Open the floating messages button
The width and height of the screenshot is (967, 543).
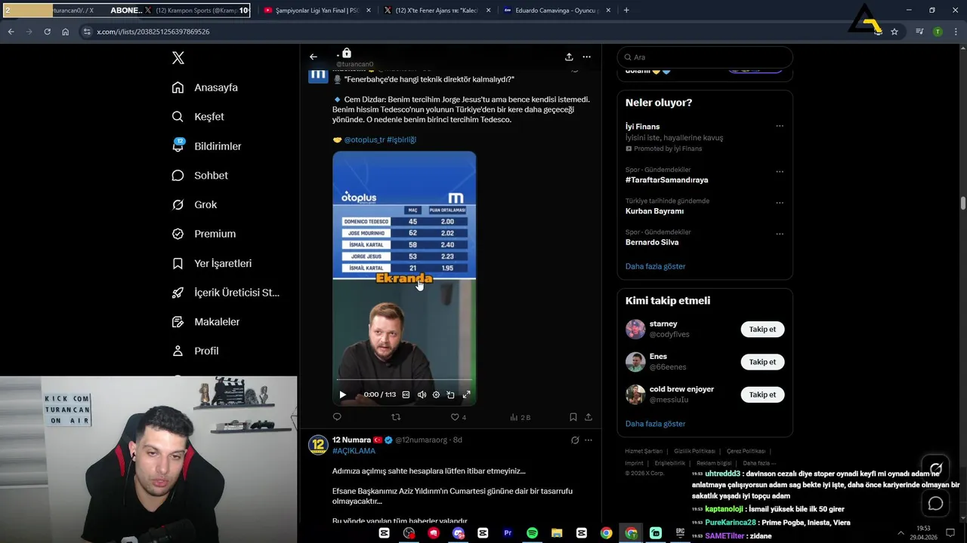pos(936,504)
